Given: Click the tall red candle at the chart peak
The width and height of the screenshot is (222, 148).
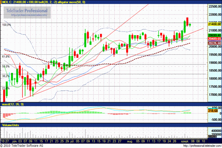Looking at the screenshot, I should [188, 21].
